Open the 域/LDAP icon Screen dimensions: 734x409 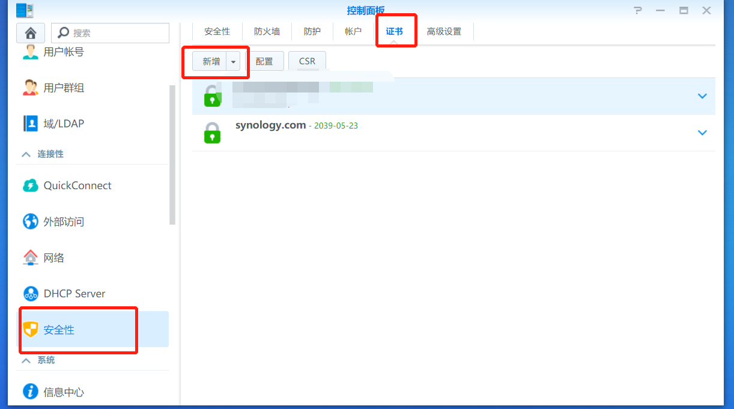[30, 124]
